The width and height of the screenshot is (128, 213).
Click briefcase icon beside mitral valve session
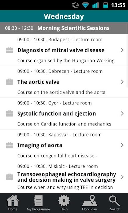[10, 50]
